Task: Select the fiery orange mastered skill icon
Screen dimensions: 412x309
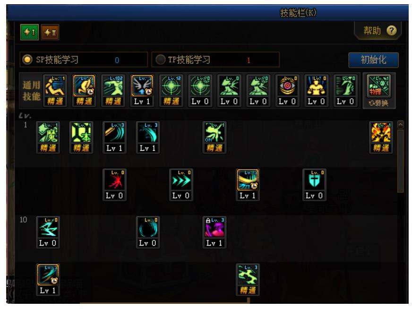Action: coord(381,132)
